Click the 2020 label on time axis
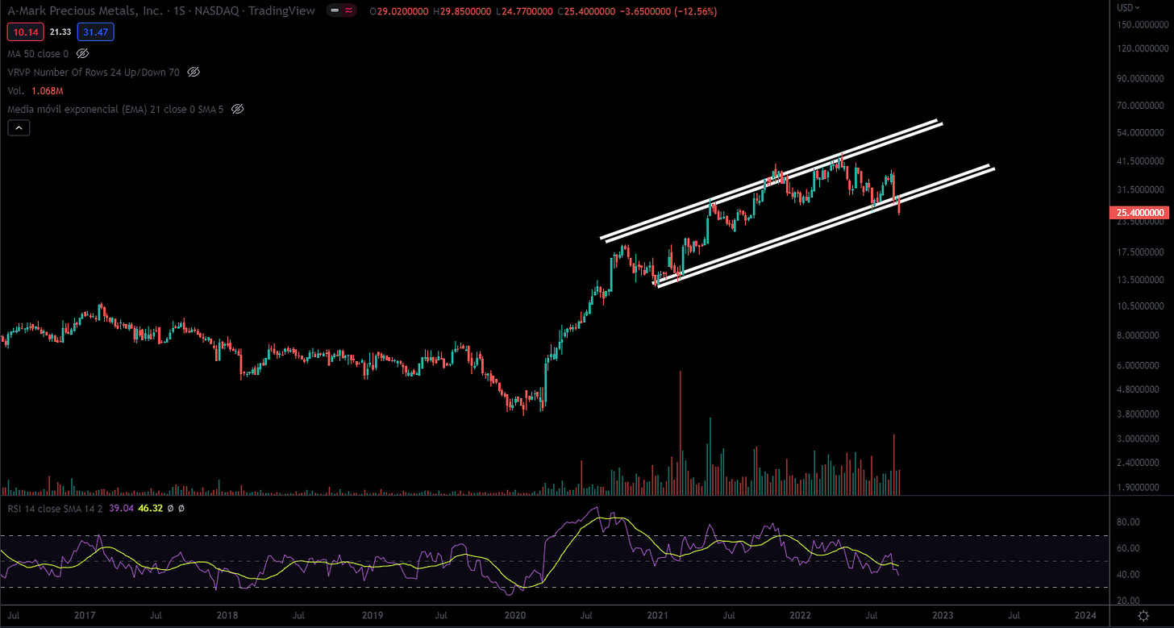The height and width of the screenshot is (628, 1174). (514, 616)
